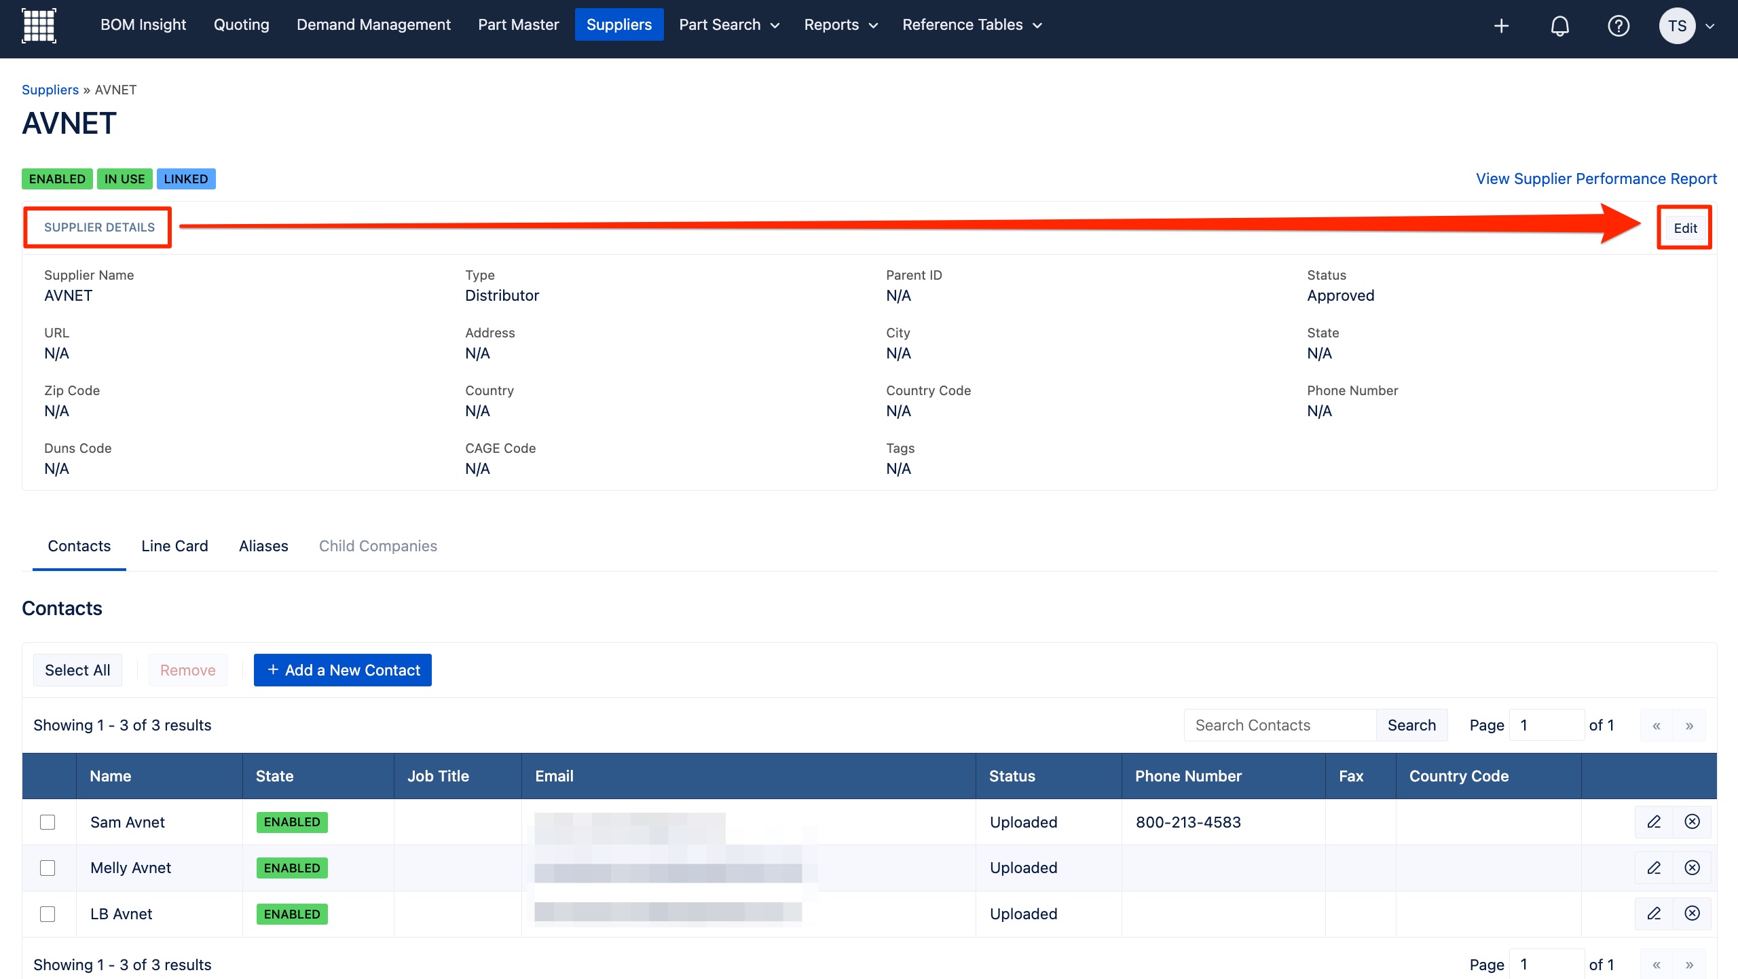Open the Quoting section
Image resolution: width=1738 pixels, height=979 pixels.
(242, 25)
